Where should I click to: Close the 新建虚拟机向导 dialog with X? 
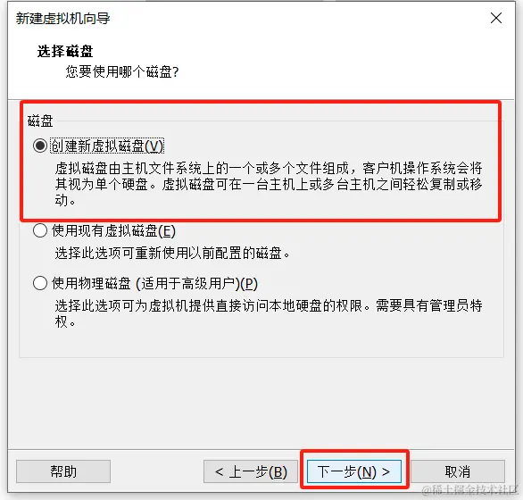[496, 18]
